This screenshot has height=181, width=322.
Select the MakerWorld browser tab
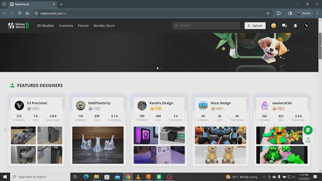[x=32, y=4]
